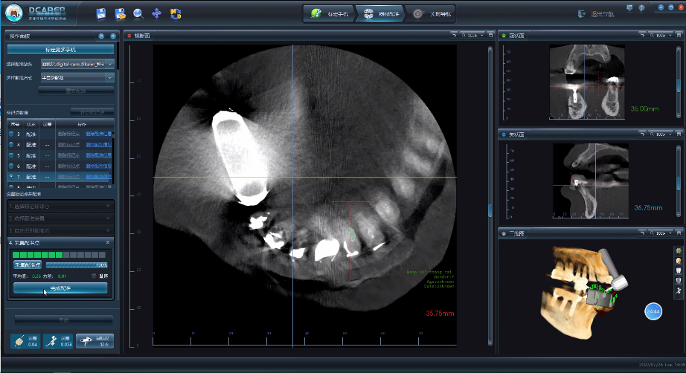Open the 选择配准钻头 drill dropdown
This screenshot has height=373, width=686.
pos(110,64)
